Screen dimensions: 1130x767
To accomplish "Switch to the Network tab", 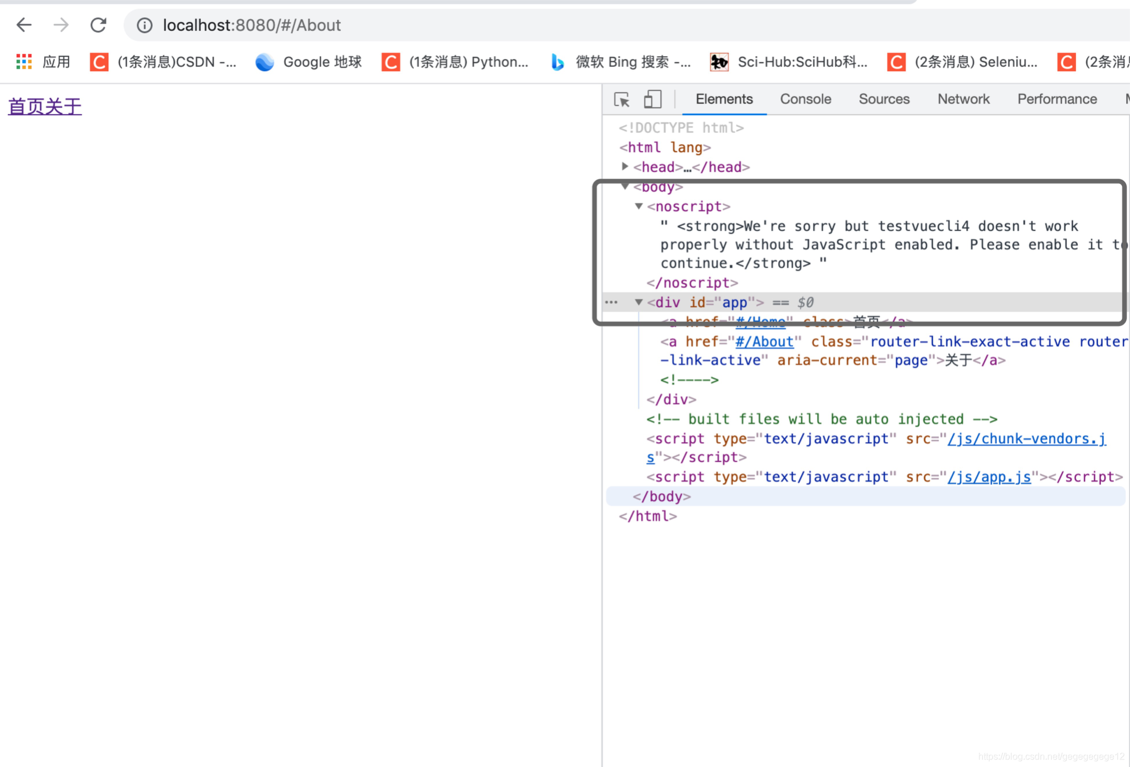I will [963, 99].
